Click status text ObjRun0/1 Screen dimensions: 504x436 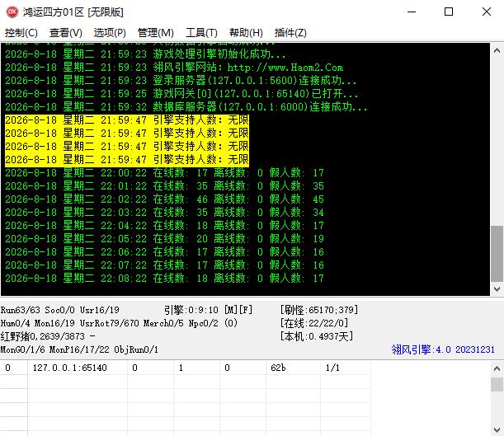[136, 349]
